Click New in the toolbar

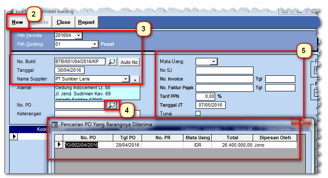pyautogui.click(x=17, y=22)
